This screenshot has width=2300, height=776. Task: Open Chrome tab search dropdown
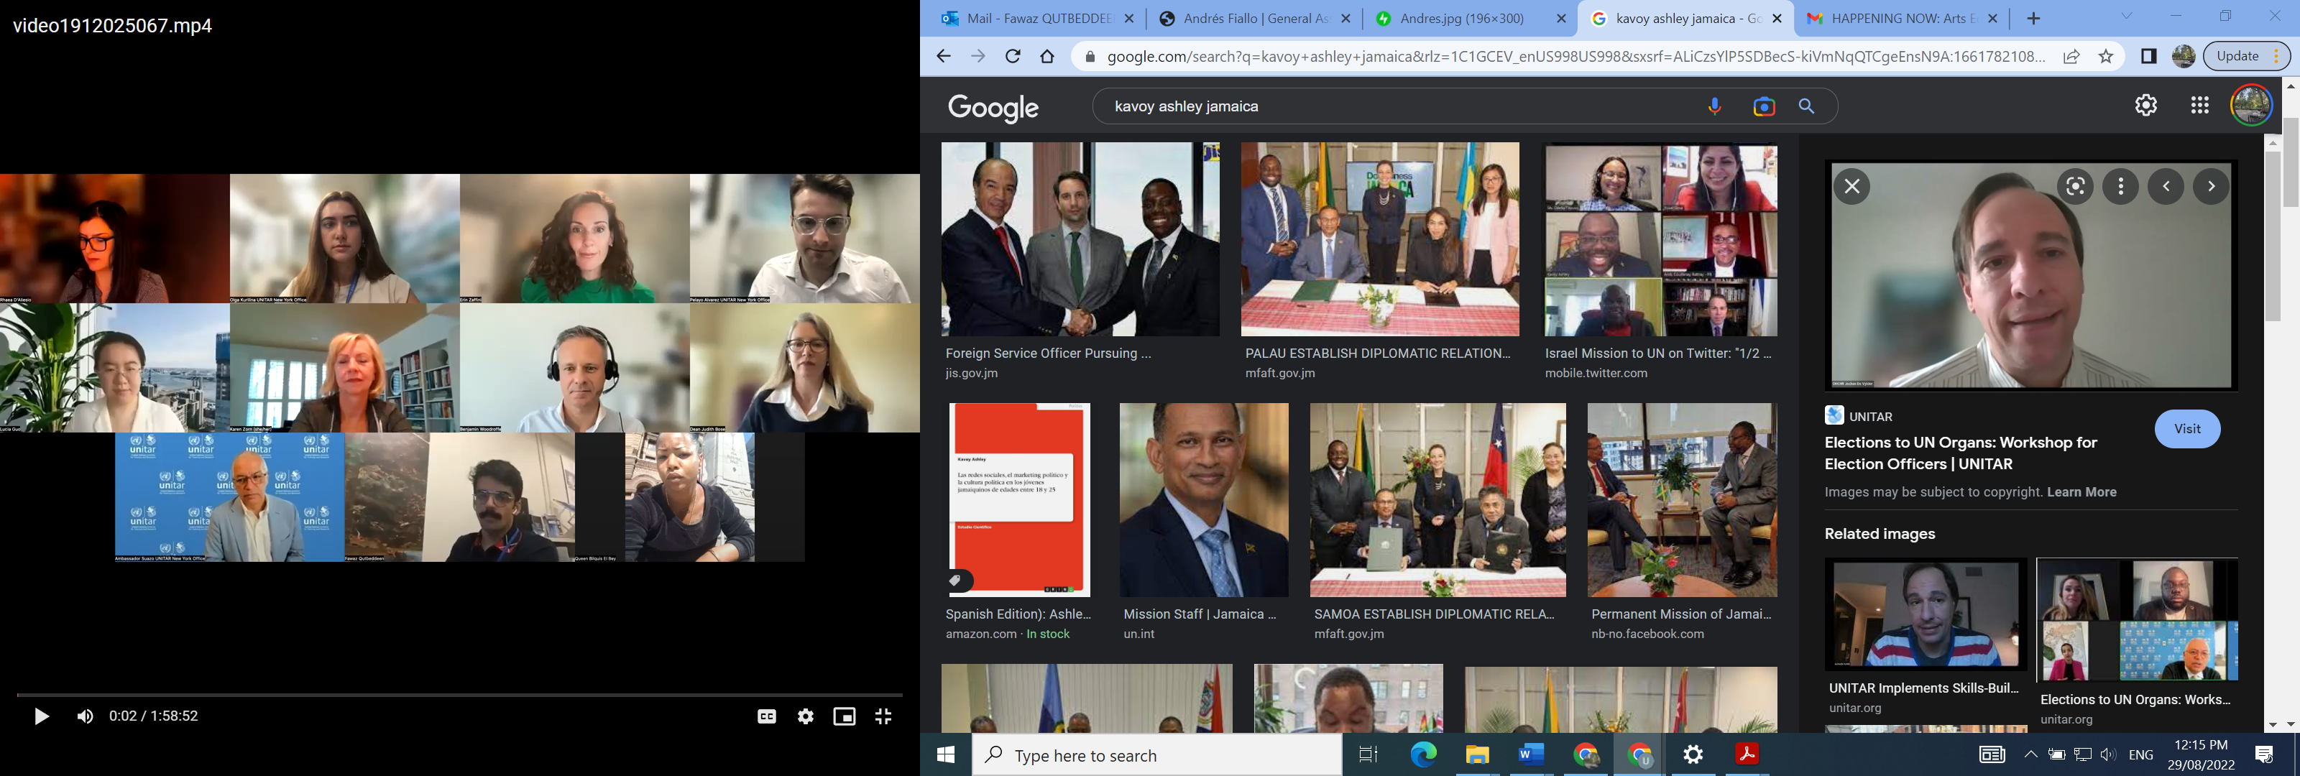coord(2126,17)
